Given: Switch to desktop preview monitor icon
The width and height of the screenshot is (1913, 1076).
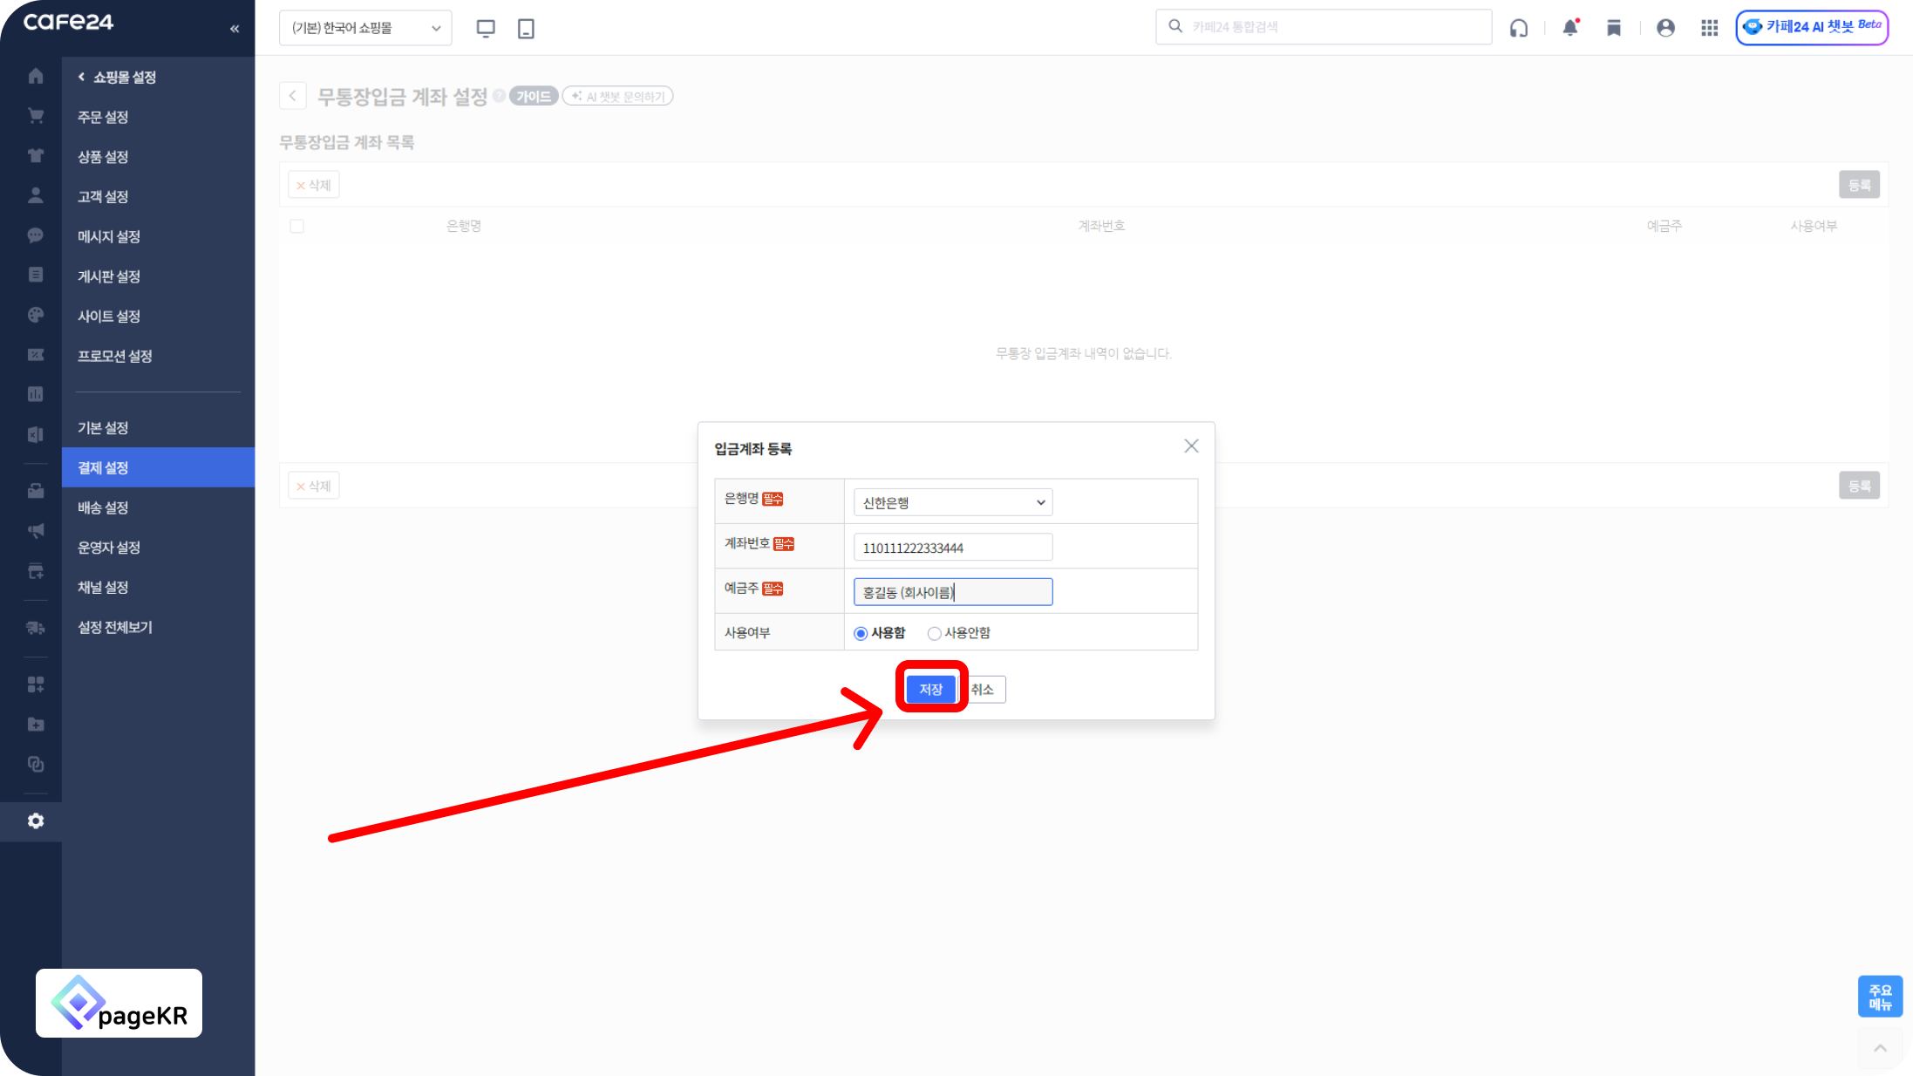Looking at the screenshot, I should coord(486,28).
